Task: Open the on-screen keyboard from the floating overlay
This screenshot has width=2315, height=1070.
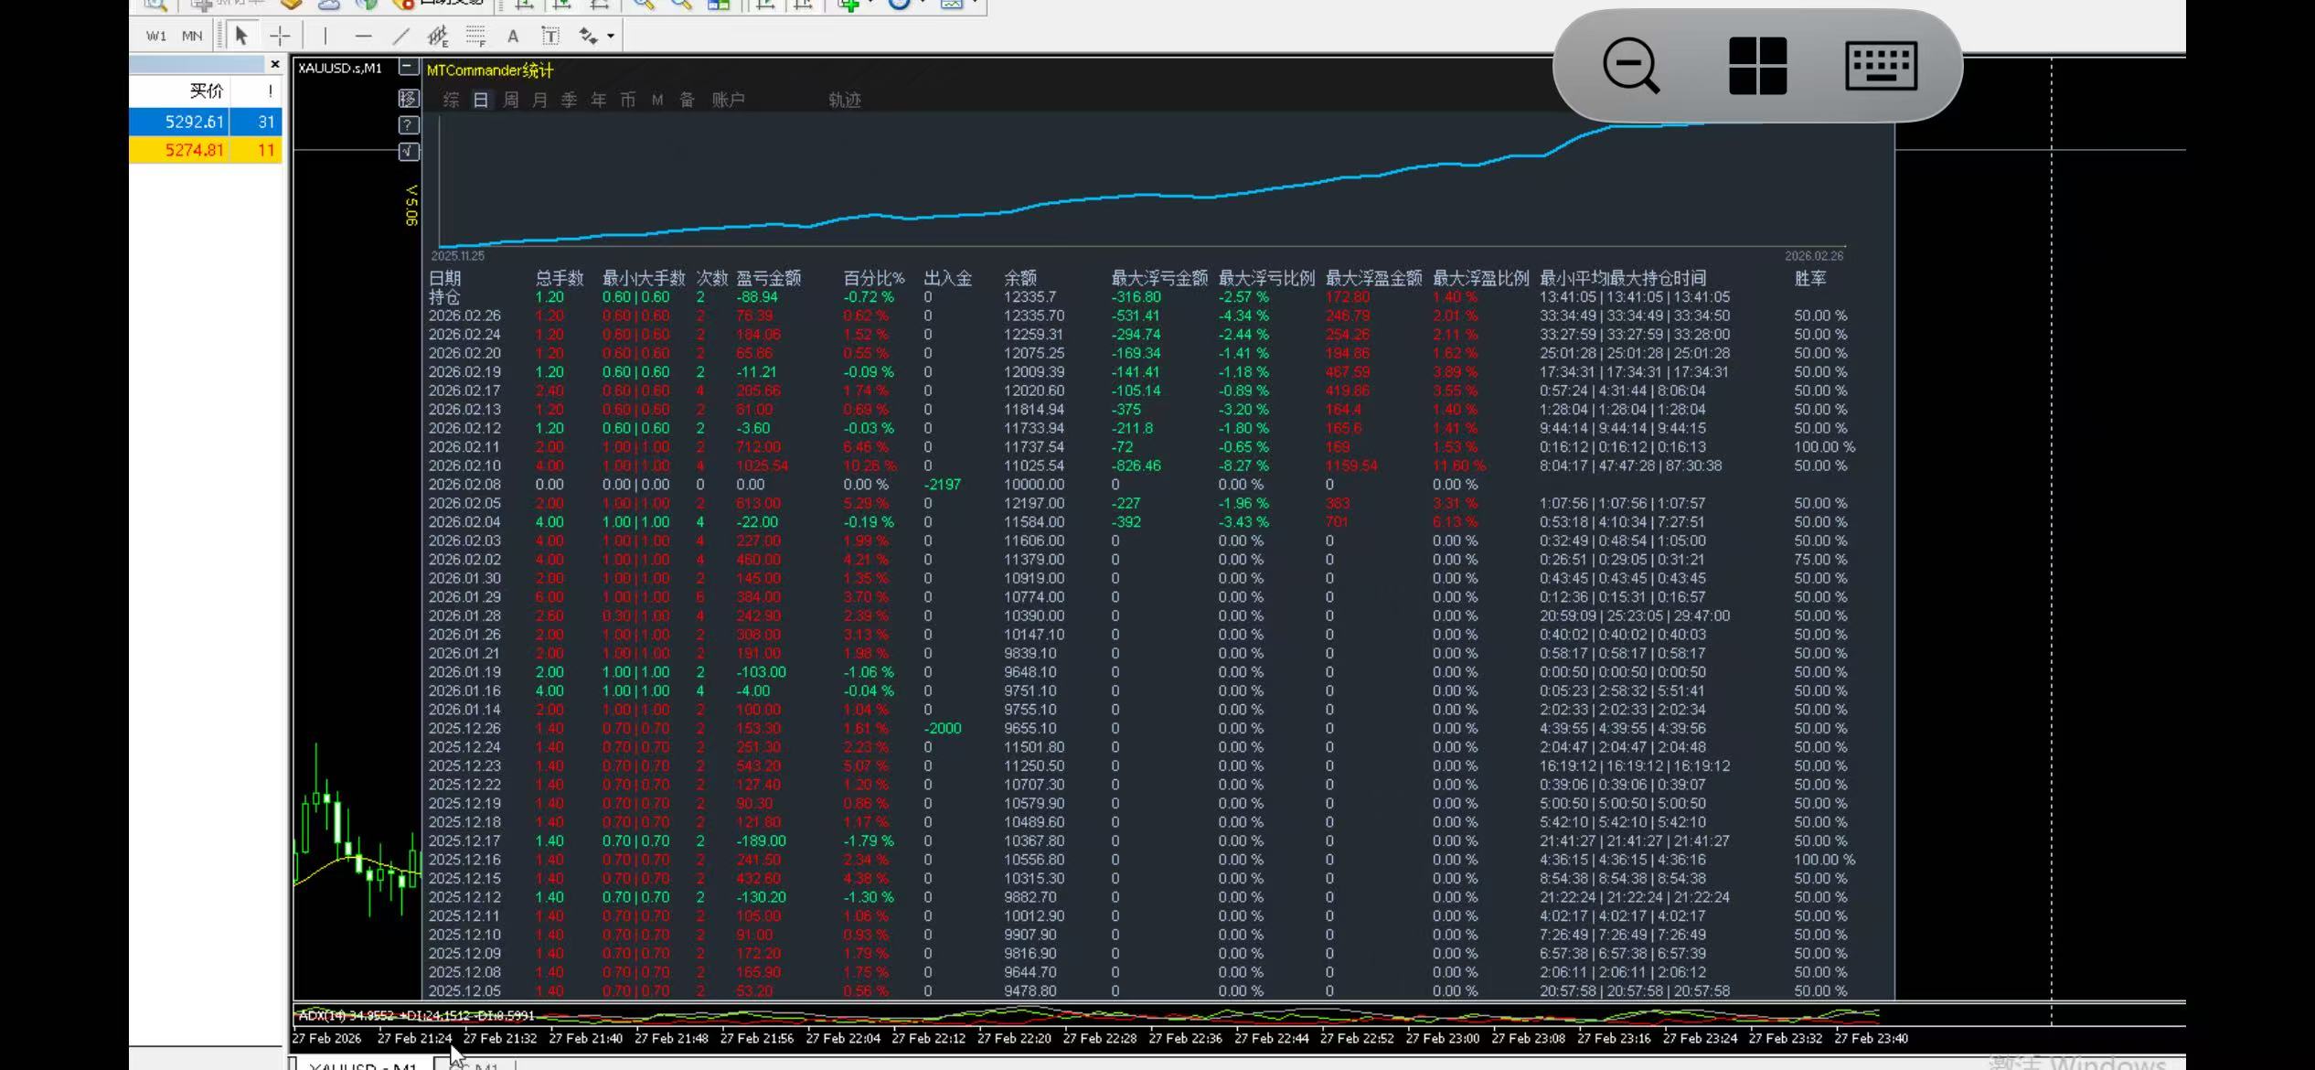Action: [1882, 66]
